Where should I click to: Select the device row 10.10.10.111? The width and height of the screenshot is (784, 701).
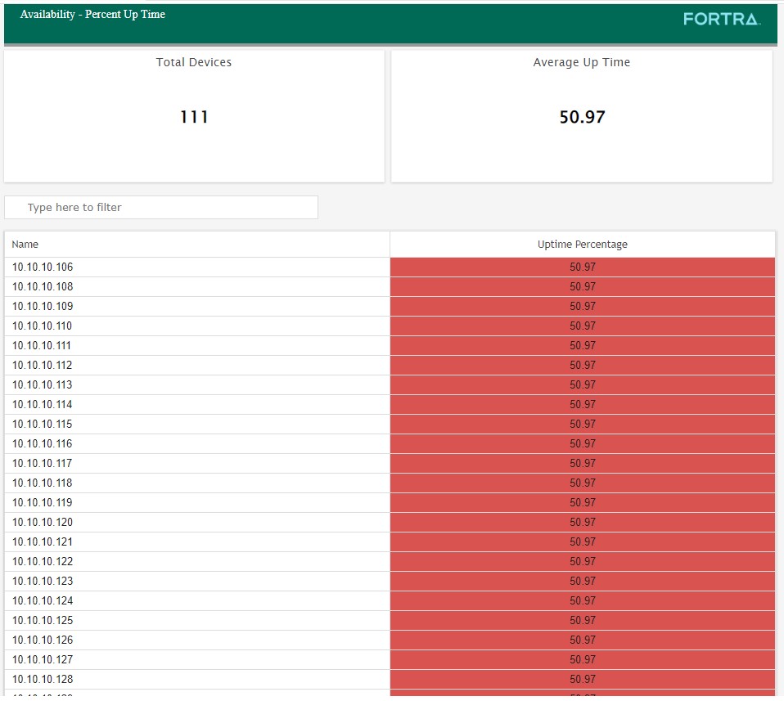[390, 346]
